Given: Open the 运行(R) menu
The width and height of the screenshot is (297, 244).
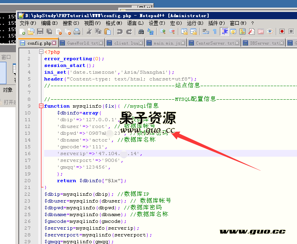Looking at the screenshot, I should click(x=195, y=23).
